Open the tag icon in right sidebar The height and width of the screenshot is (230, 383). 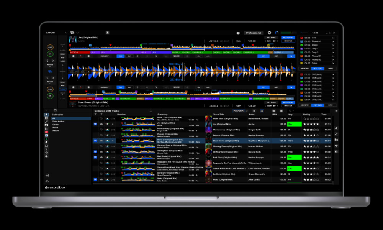point(336,128)
